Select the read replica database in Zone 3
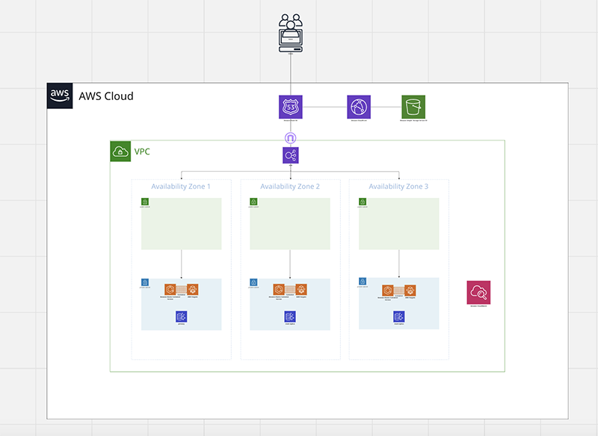 (399, 317)
